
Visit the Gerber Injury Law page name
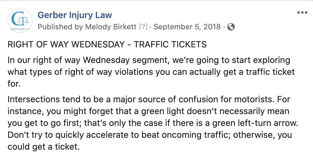click(75, 15)
